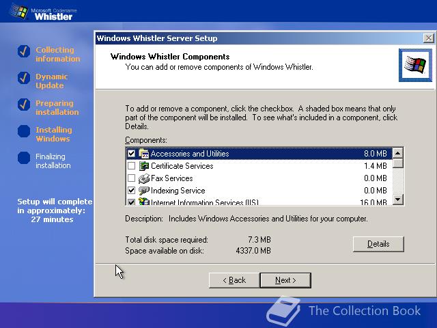Click the Fax Services fax machine icon
The width and height of the screenshot is (437, 328).
(x=144, y=178)
